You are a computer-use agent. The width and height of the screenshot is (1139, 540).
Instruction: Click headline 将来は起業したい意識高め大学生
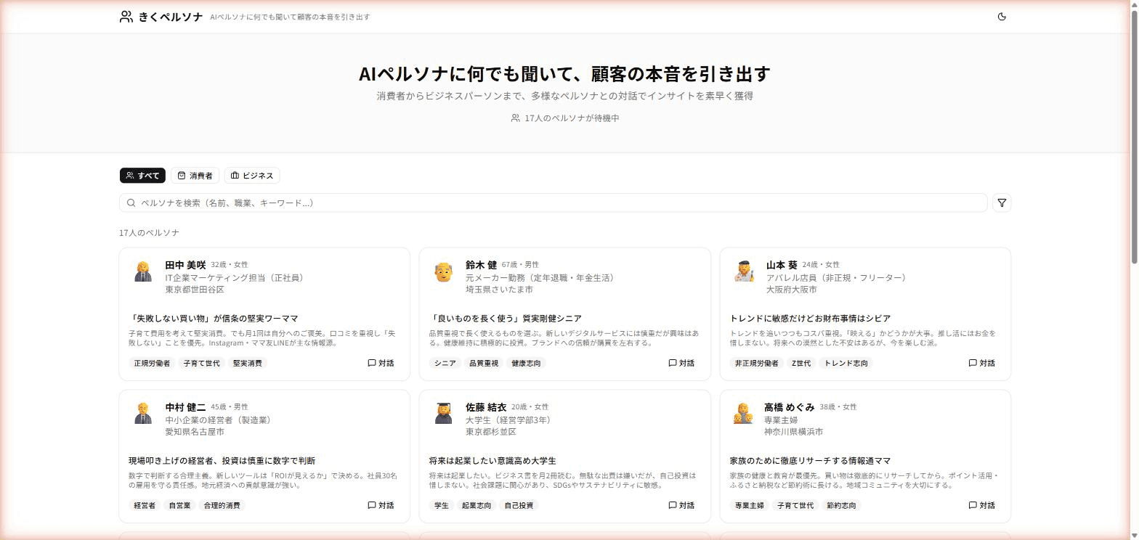coord(493,461)
